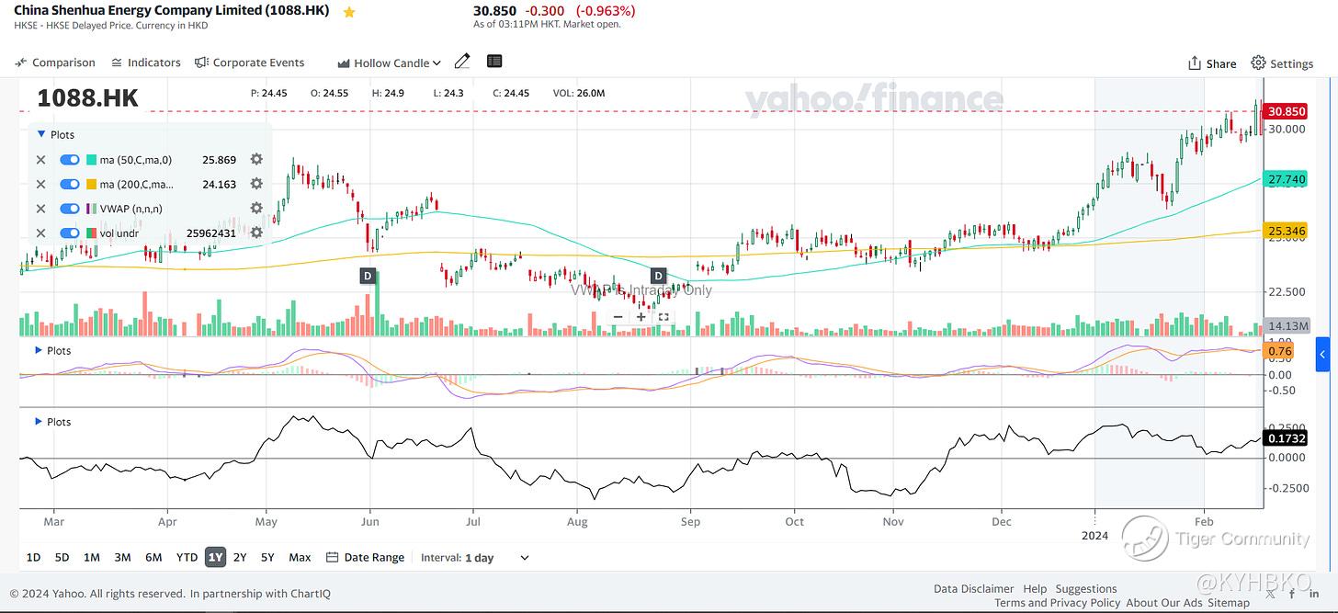Open the Data Disclaimer link

tap(973, 589)
